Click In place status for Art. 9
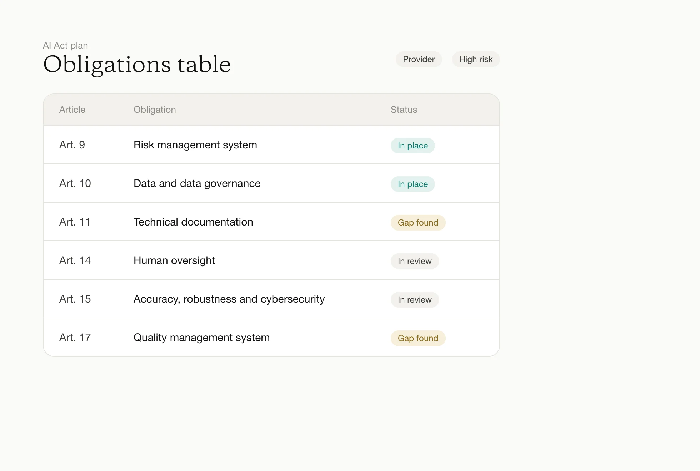Screen dimensions: 700x471 point(412,146)
